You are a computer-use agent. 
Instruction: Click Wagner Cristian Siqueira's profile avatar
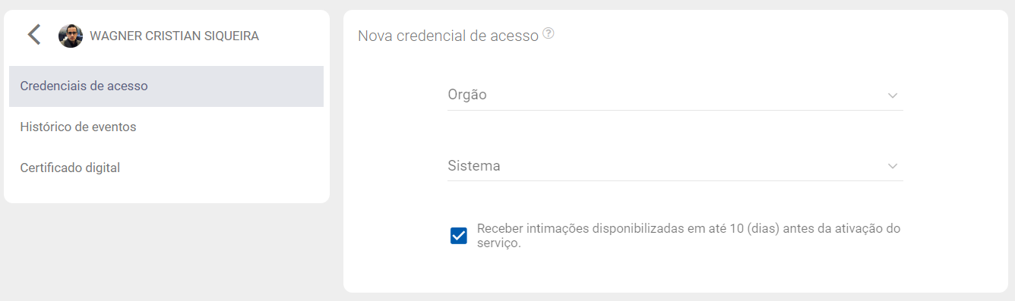tap(71, 36)
